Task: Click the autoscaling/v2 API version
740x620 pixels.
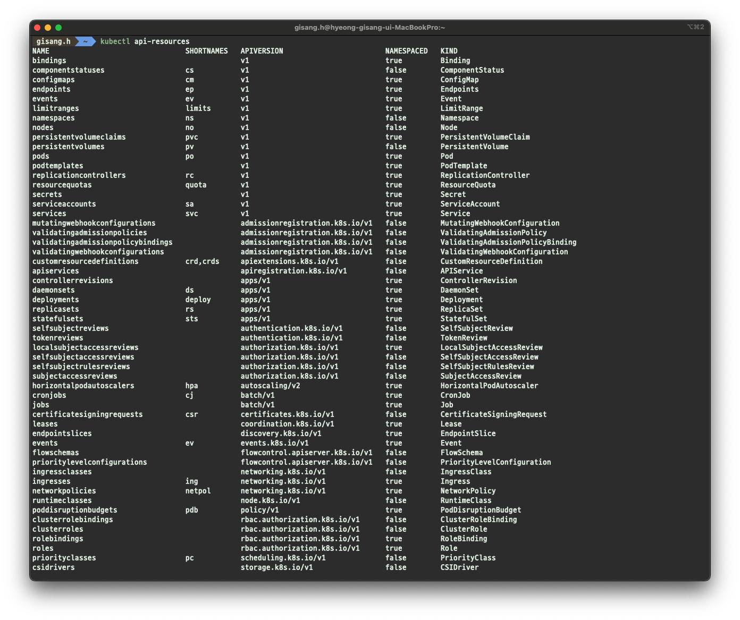Action: pyautogui.click(x=271, y=386)
